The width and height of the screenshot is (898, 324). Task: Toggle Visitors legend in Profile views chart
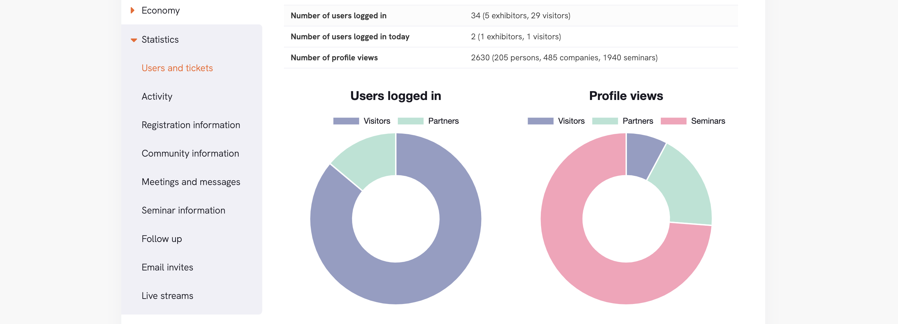pyautogui.click(x=556, y=121)
